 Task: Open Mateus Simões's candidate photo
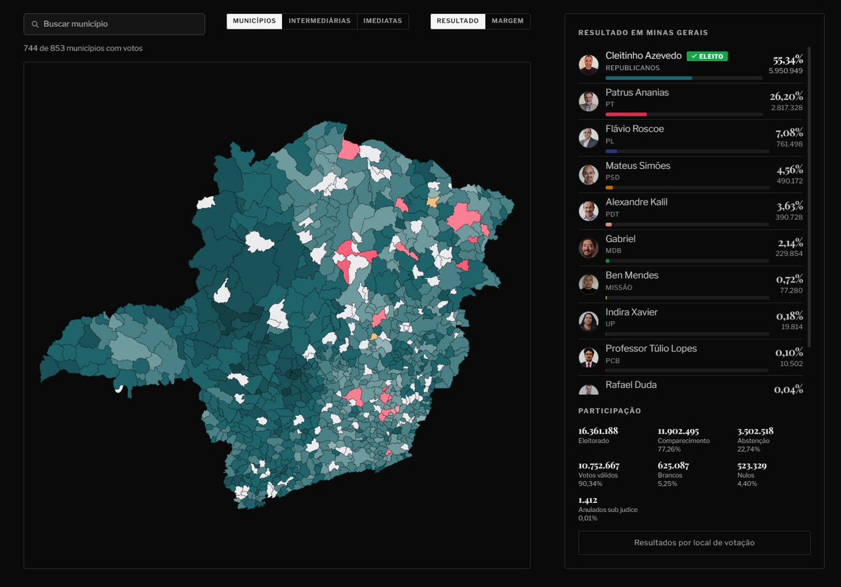[x=588, y=175]
